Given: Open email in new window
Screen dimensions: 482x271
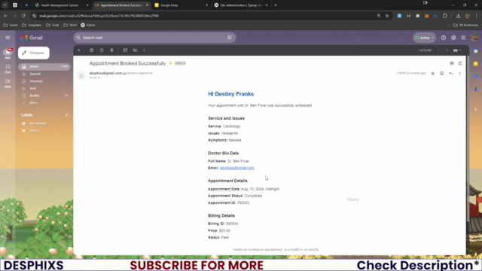Looking at the screenshot, I should (460, 63).
